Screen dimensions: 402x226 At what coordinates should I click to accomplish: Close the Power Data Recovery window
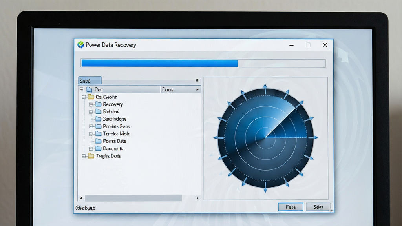tap(325, 45)
